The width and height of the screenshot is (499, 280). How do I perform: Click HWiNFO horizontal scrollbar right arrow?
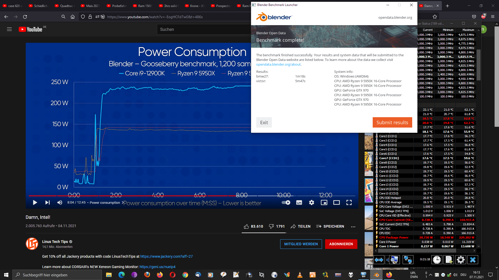tap(474, 251)
